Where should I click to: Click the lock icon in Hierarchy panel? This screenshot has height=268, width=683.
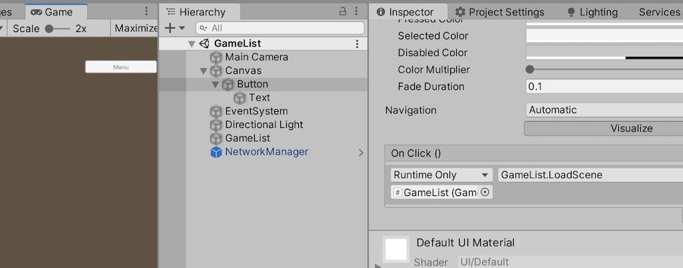click(343, 11)
